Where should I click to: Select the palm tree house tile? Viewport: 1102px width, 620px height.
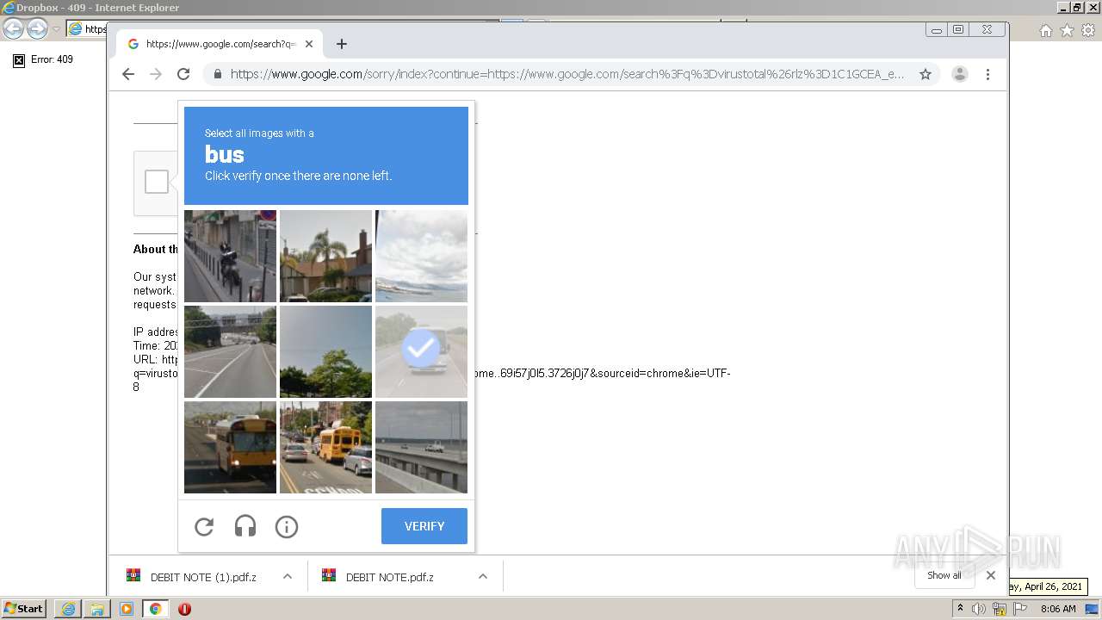(325, 256)
